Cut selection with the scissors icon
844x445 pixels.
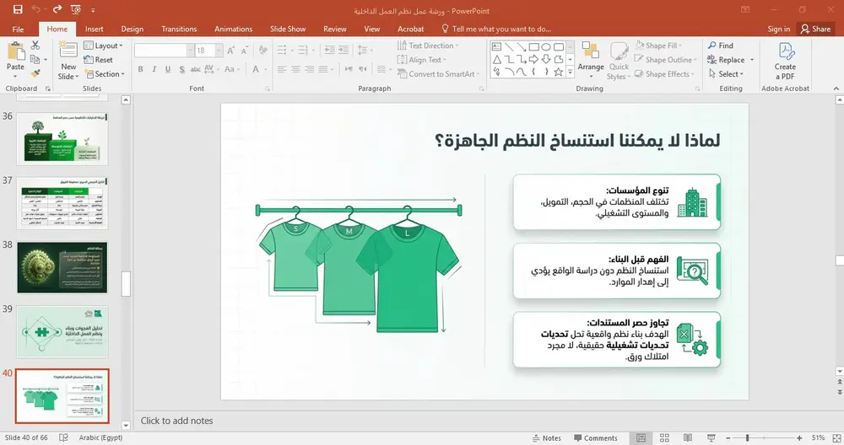(35, 46)
